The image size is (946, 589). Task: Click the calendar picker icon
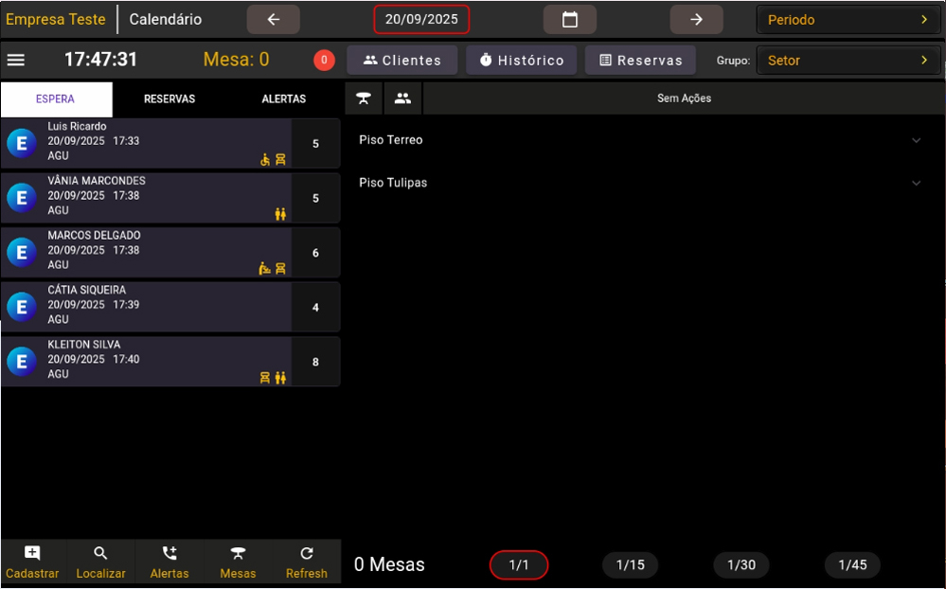click(569, 20)
